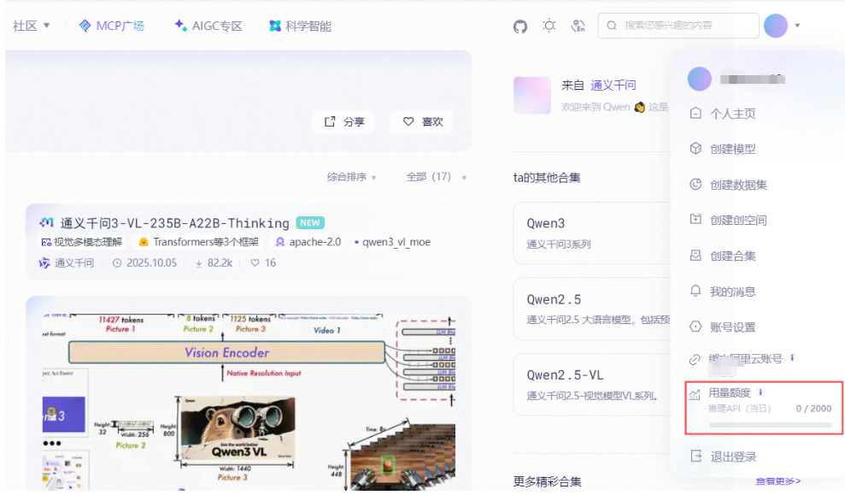This screenshot has width=845, height=501.
Task: Toggle light/dark theme sun icon
Action: 549,26
